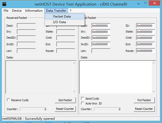The image size is (162, 123).
Task: Click down arrow of Send Data scrollbar
Action: (154, 91)
